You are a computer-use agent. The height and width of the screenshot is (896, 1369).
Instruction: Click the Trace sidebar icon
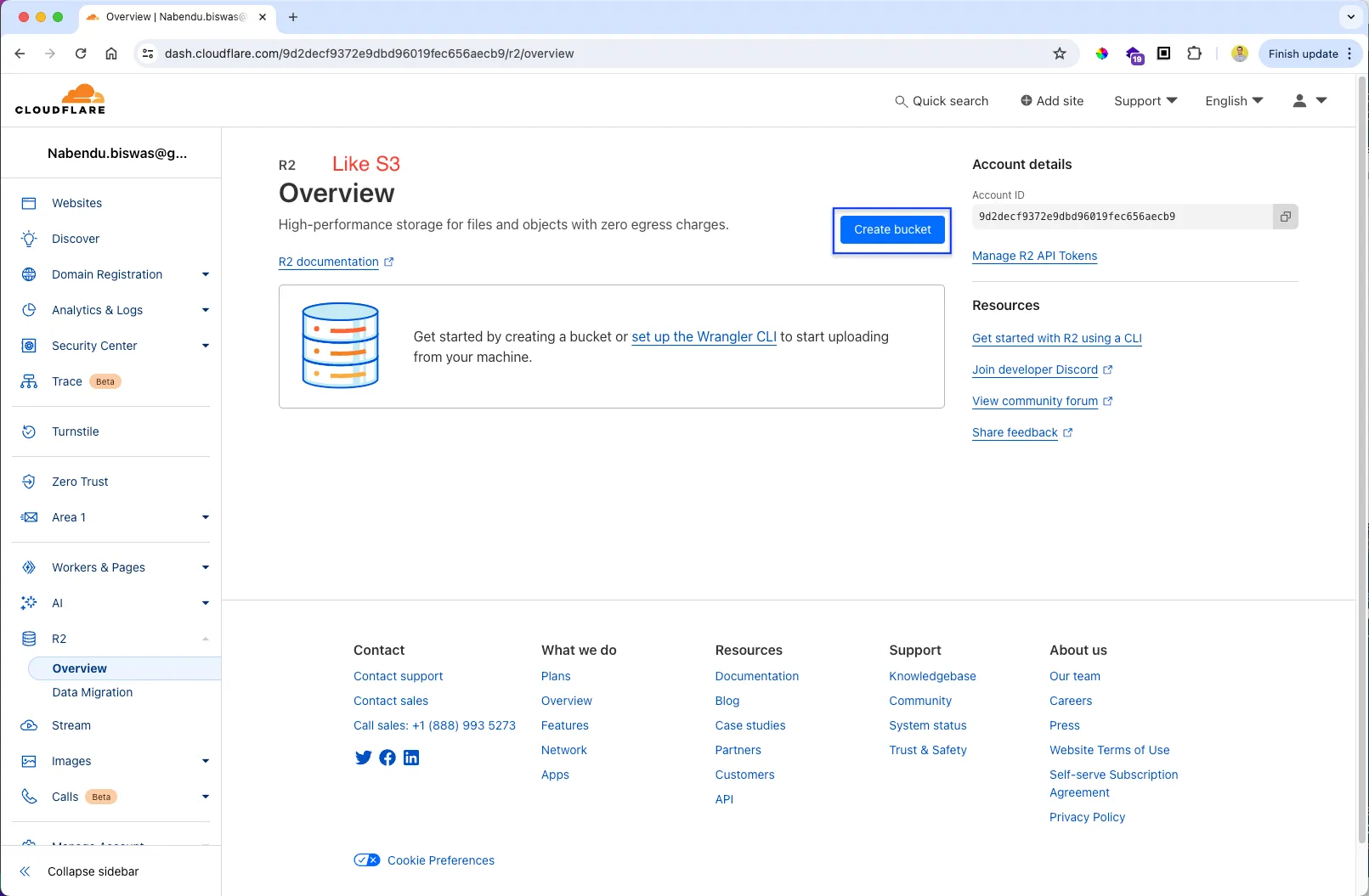click(x=29, y=381)
